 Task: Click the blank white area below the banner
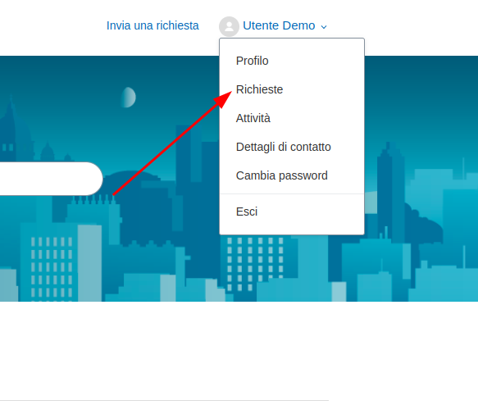pos(239,350)
